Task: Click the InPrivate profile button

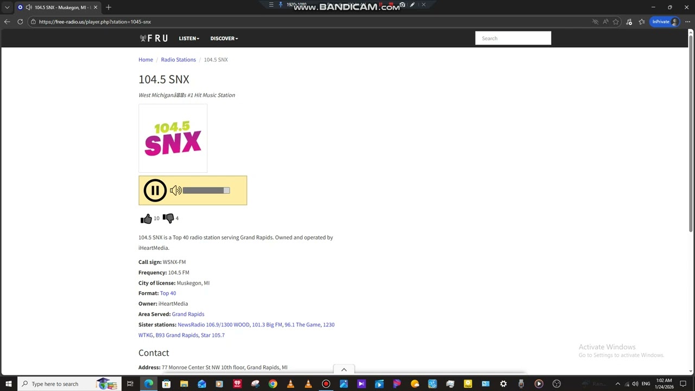Action: (665, 22)
